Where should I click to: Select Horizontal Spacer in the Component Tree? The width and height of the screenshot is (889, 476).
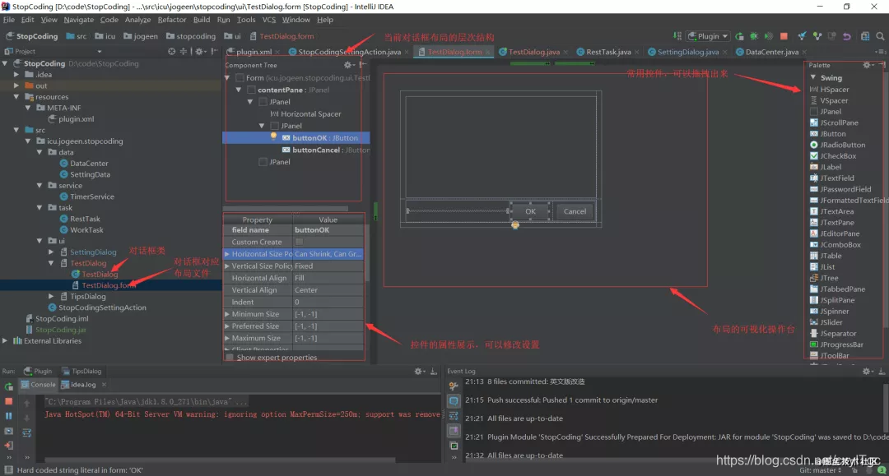pyautogui.click(x=305, y=114)
